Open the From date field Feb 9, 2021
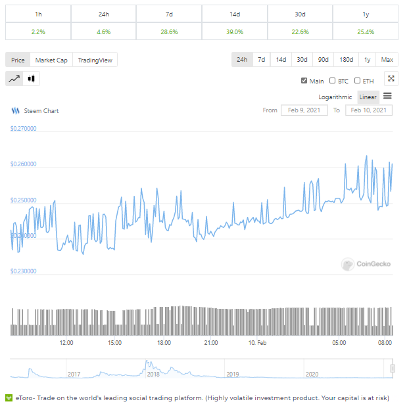 tap(304, 110)
